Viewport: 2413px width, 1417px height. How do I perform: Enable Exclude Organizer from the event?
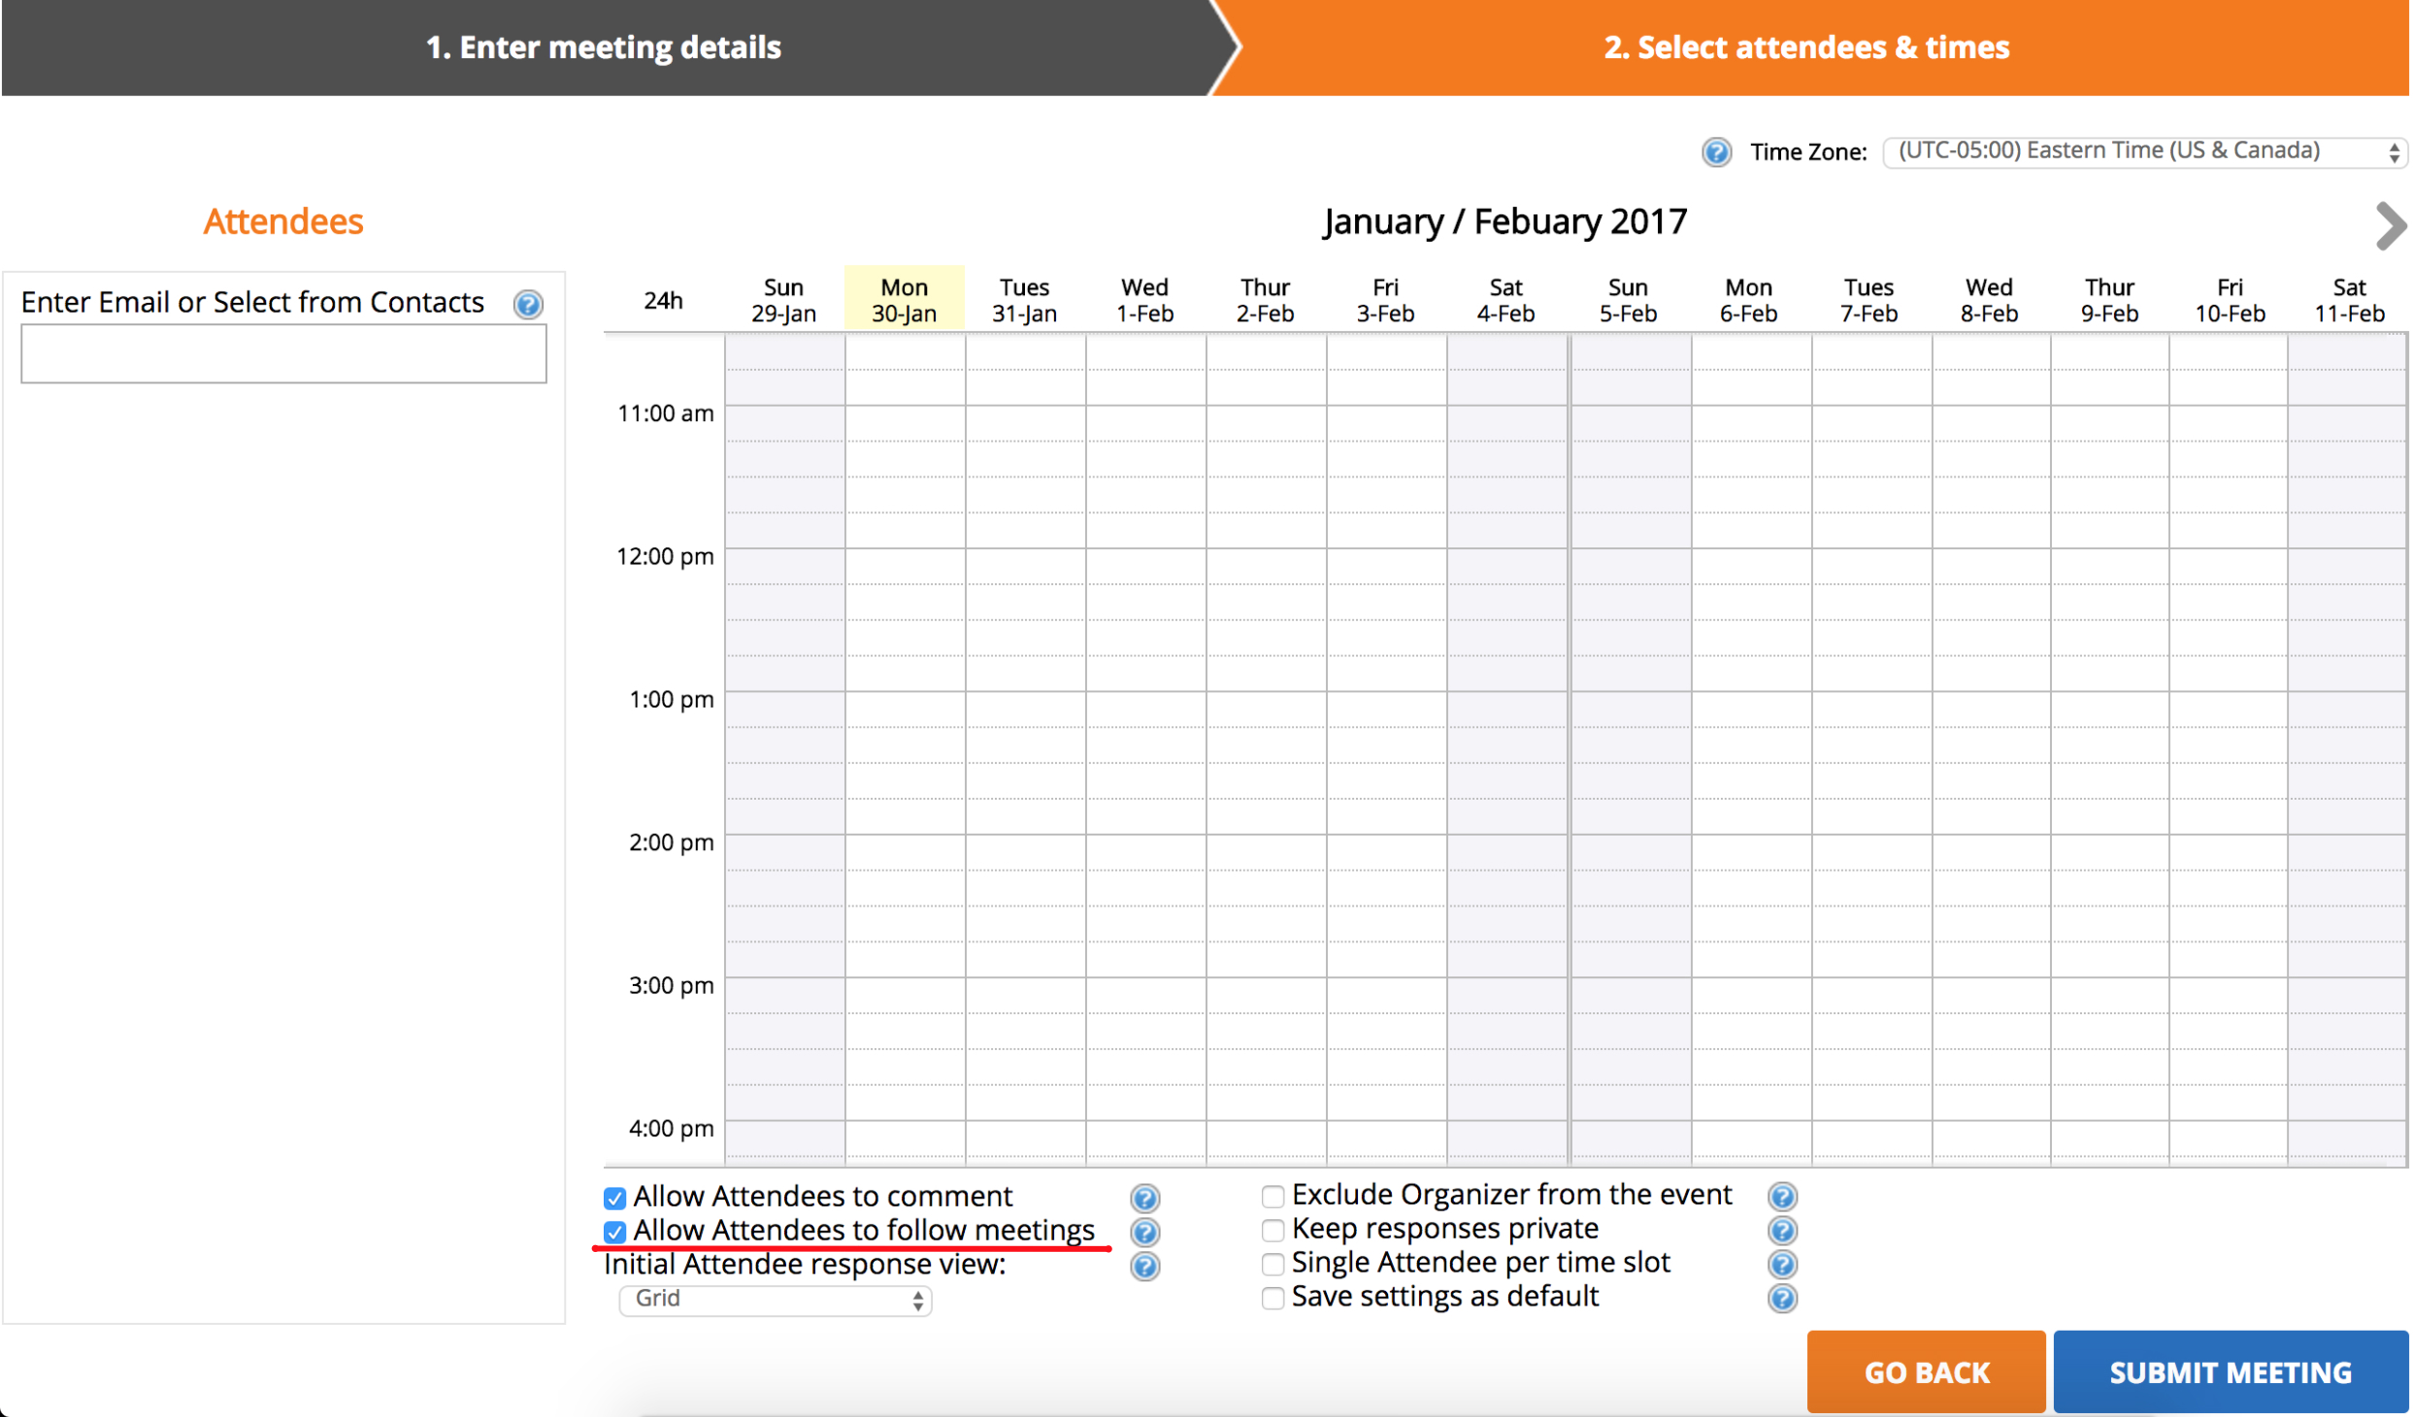click(x=1273, y=1196)
